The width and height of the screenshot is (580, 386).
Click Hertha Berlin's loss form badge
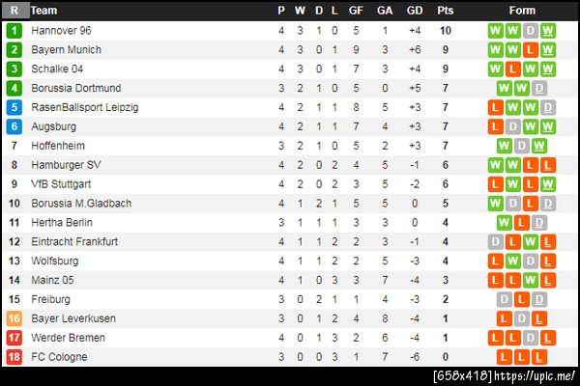(523, 222)
